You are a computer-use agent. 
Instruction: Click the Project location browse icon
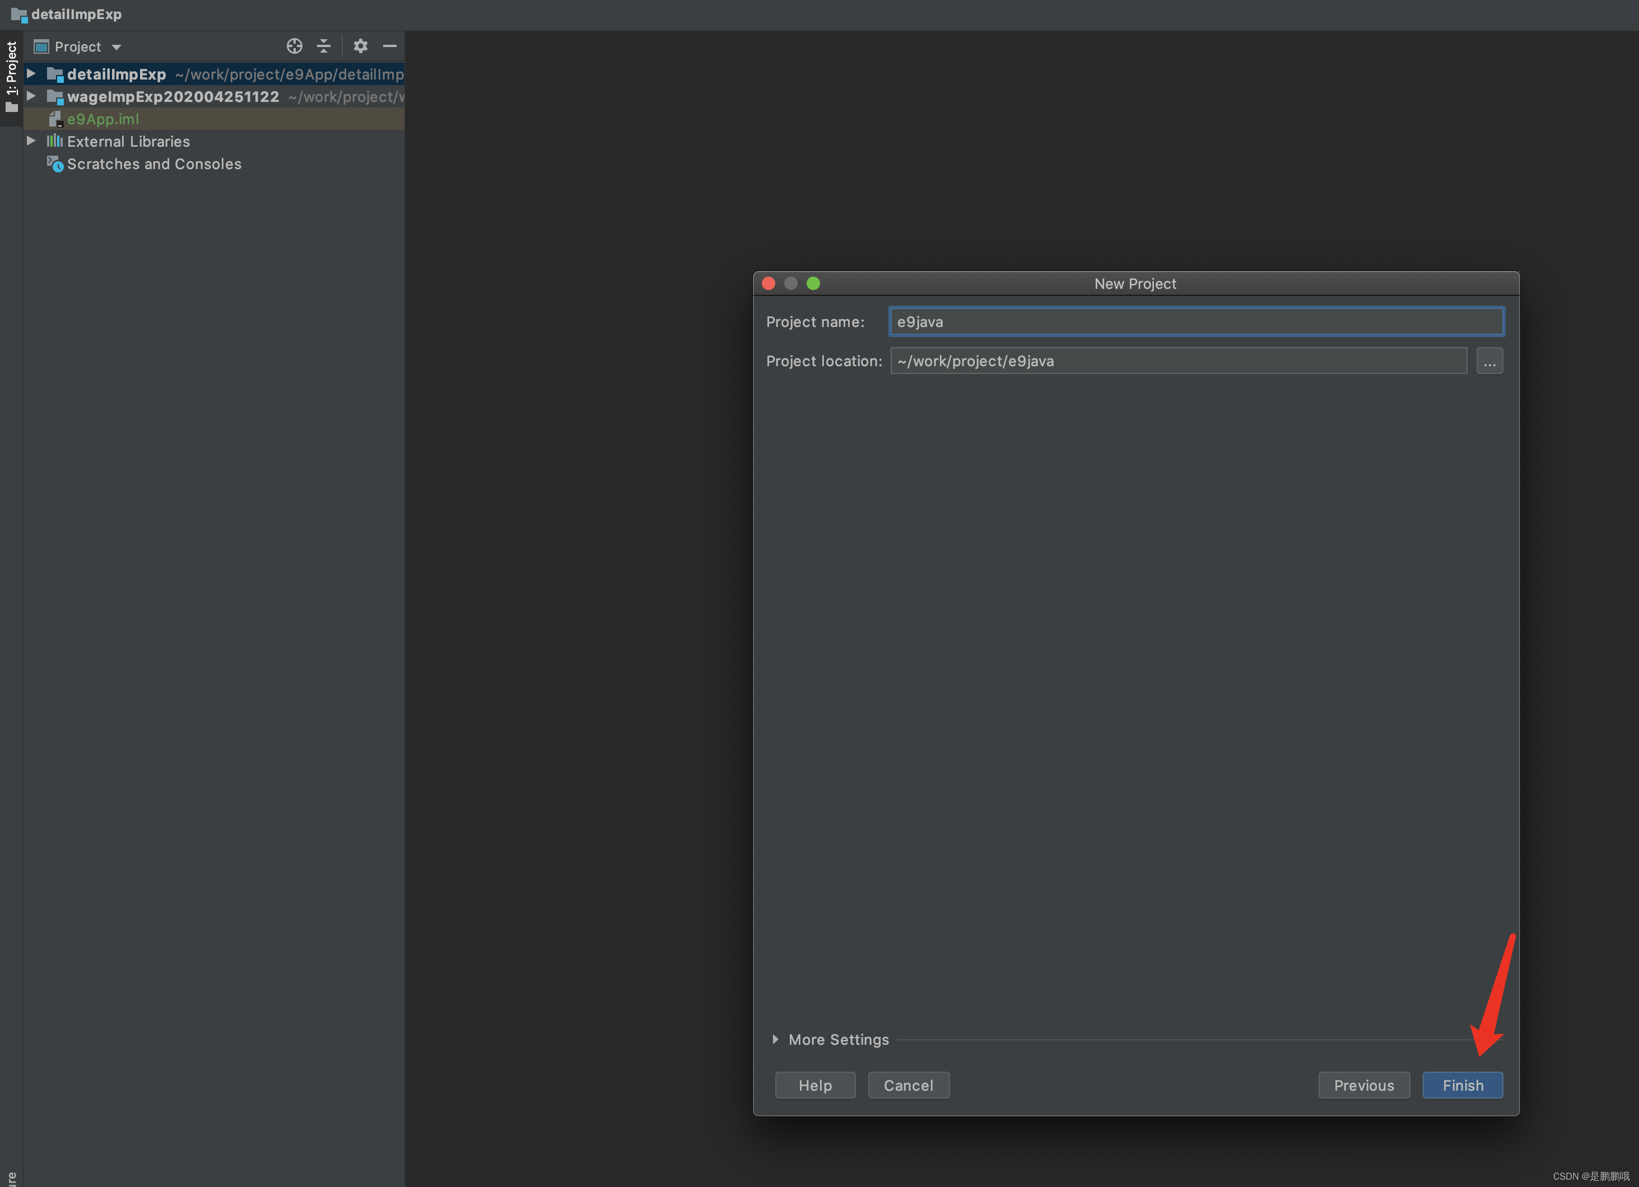[1490, 360]
